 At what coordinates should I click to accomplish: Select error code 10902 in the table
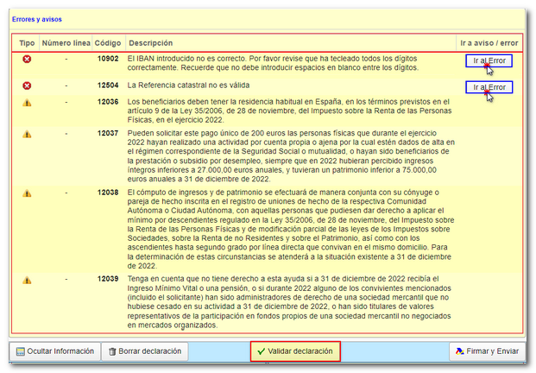pos(108,57)
